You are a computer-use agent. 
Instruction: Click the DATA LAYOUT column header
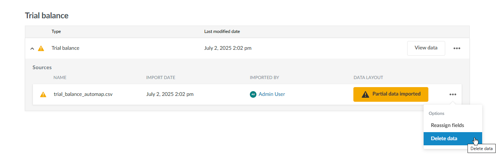pyautogui.click(x=368, y=78)
